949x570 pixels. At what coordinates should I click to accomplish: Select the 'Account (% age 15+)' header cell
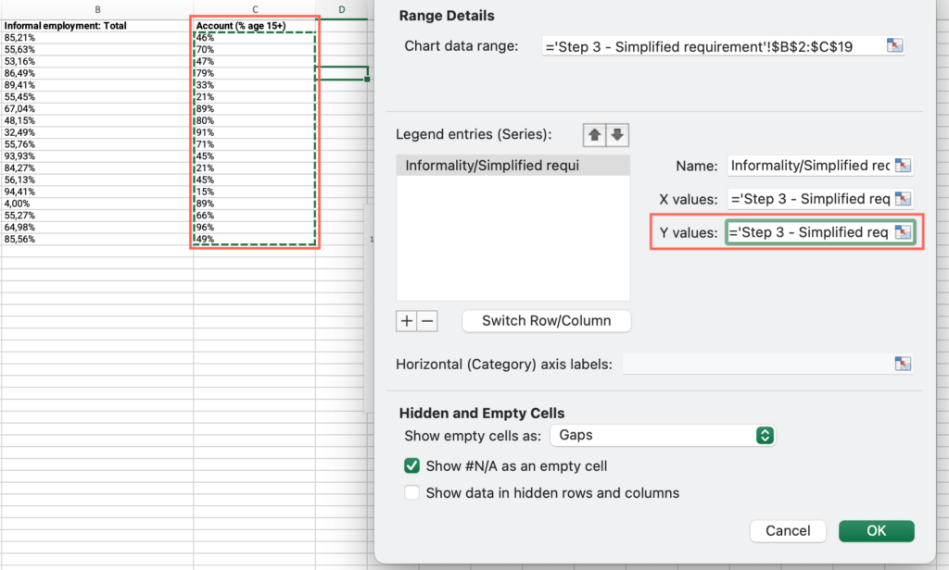click(x=255, y=26)
